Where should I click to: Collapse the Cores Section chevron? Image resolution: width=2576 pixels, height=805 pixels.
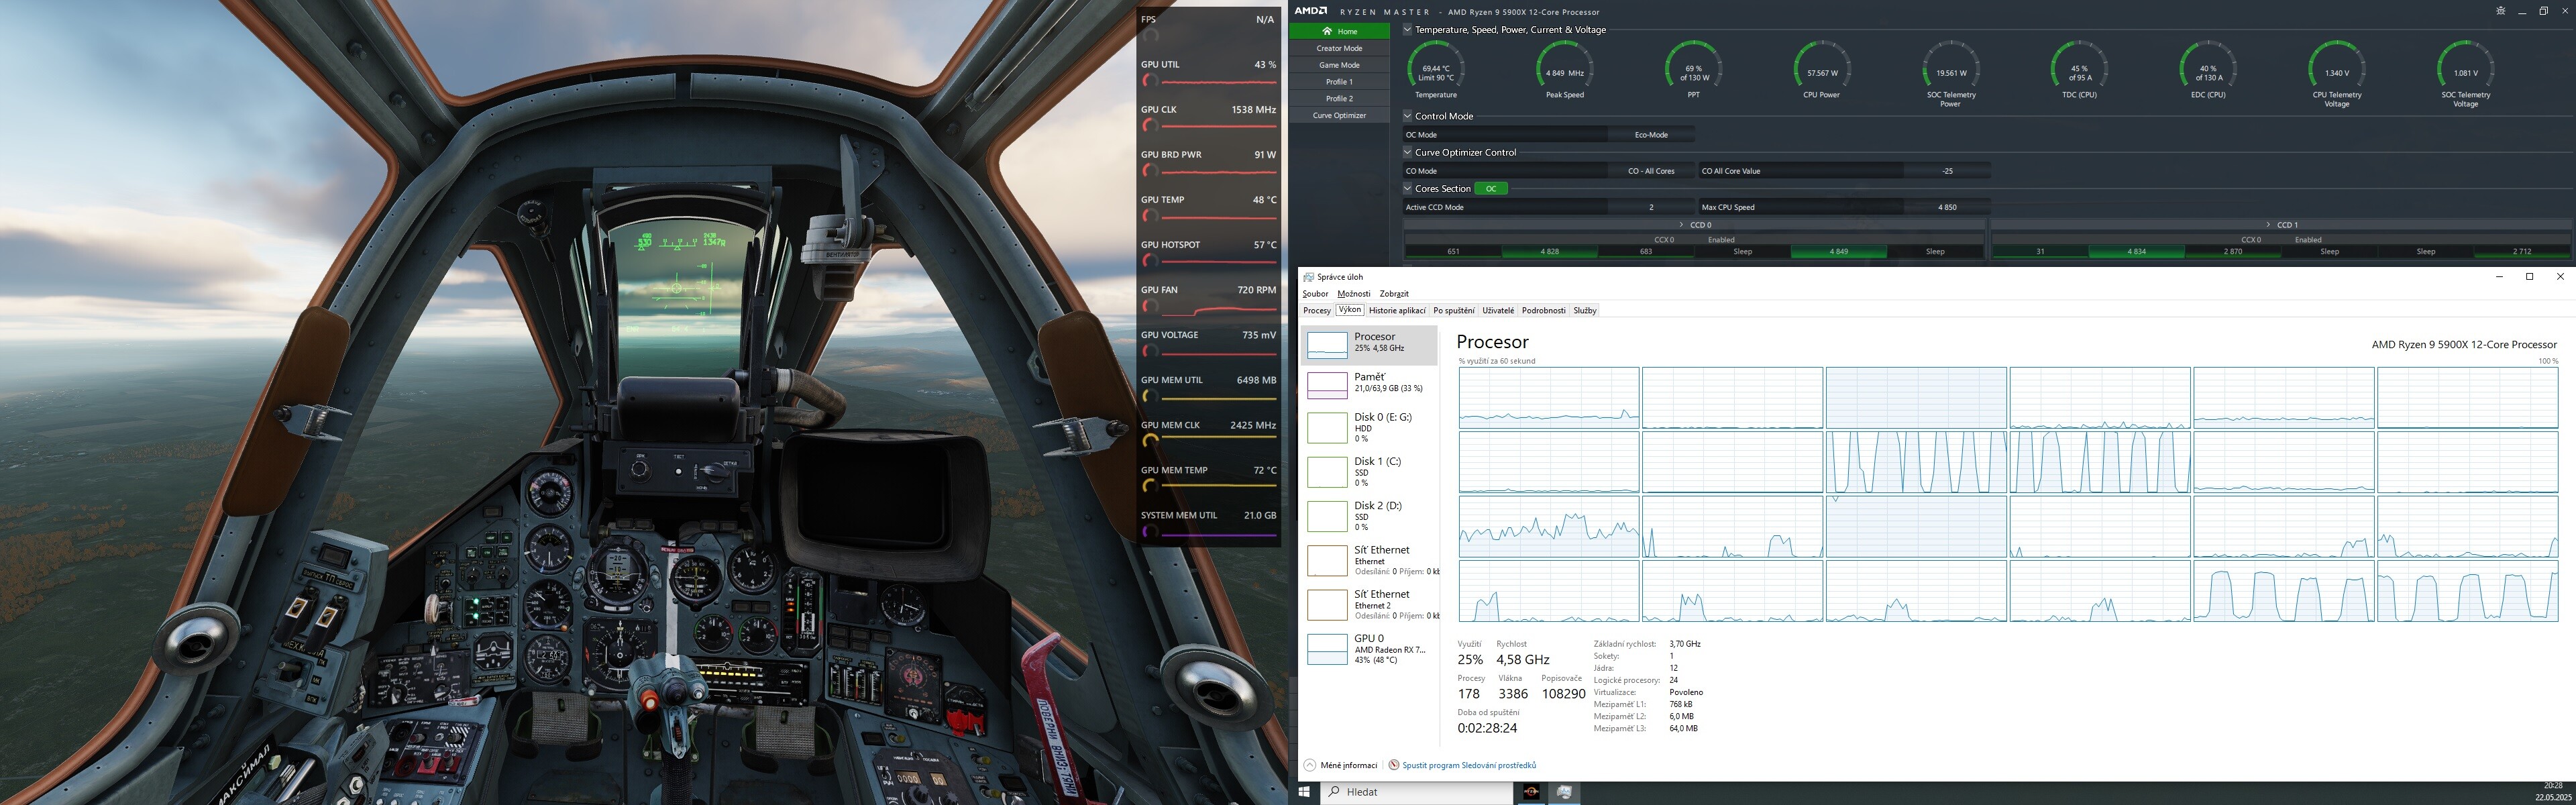1407,188
